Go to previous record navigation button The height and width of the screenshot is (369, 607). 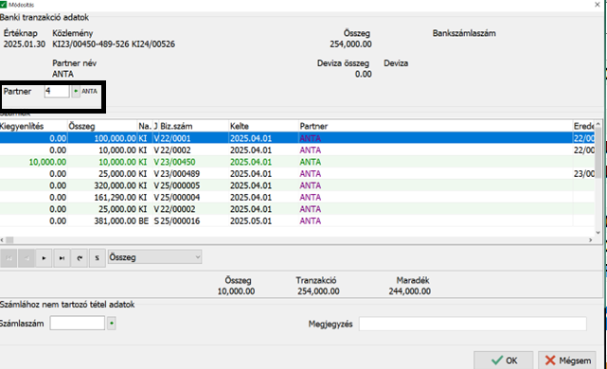(x=27, y=258)
